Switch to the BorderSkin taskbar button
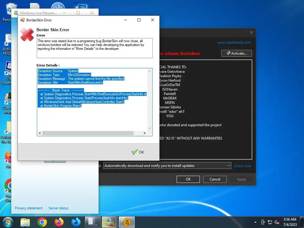The width and height of the screenshot is (304, 228). pyautogui.click(x=126, y=222)
